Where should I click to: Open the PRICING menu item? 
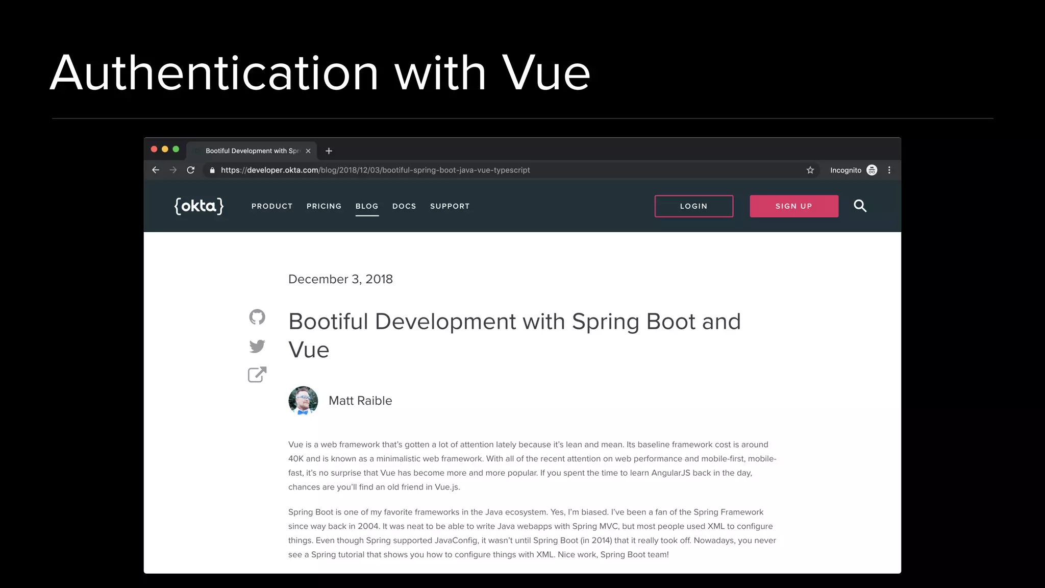pyautogui.click(x=324, y=206)
